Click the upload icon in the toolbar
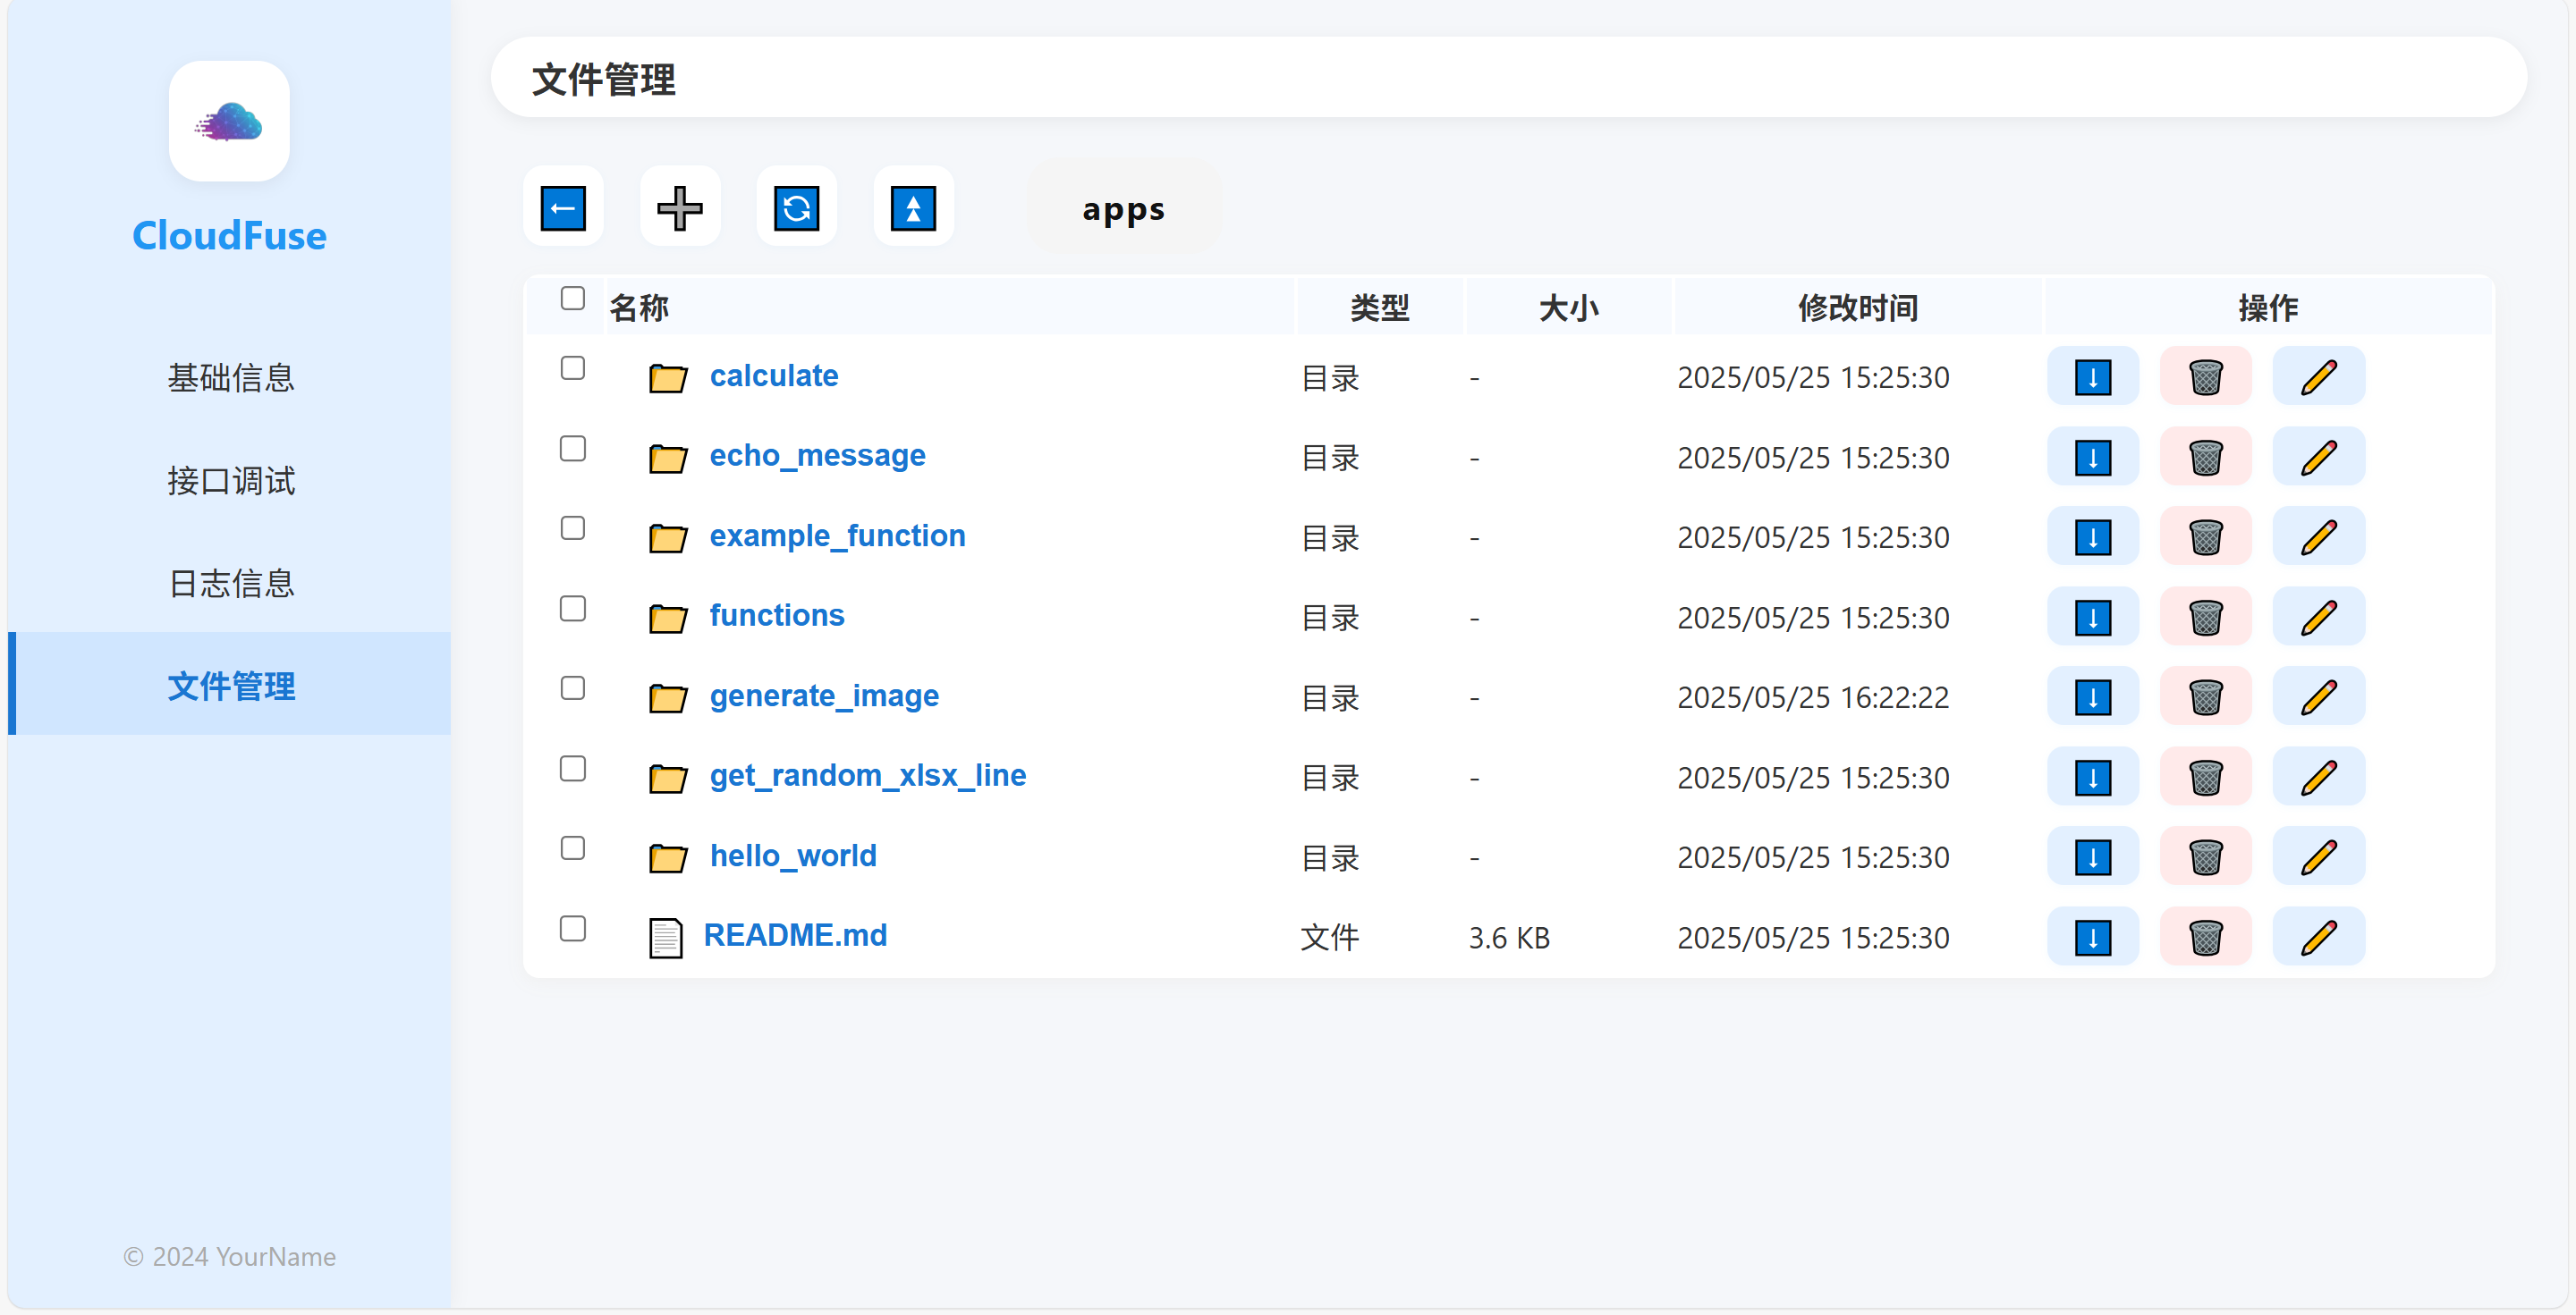 tap(912, 207)
